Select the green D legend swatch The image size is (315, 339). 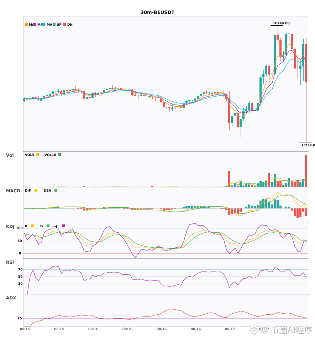pyautogui.click(x=48, y=226)
